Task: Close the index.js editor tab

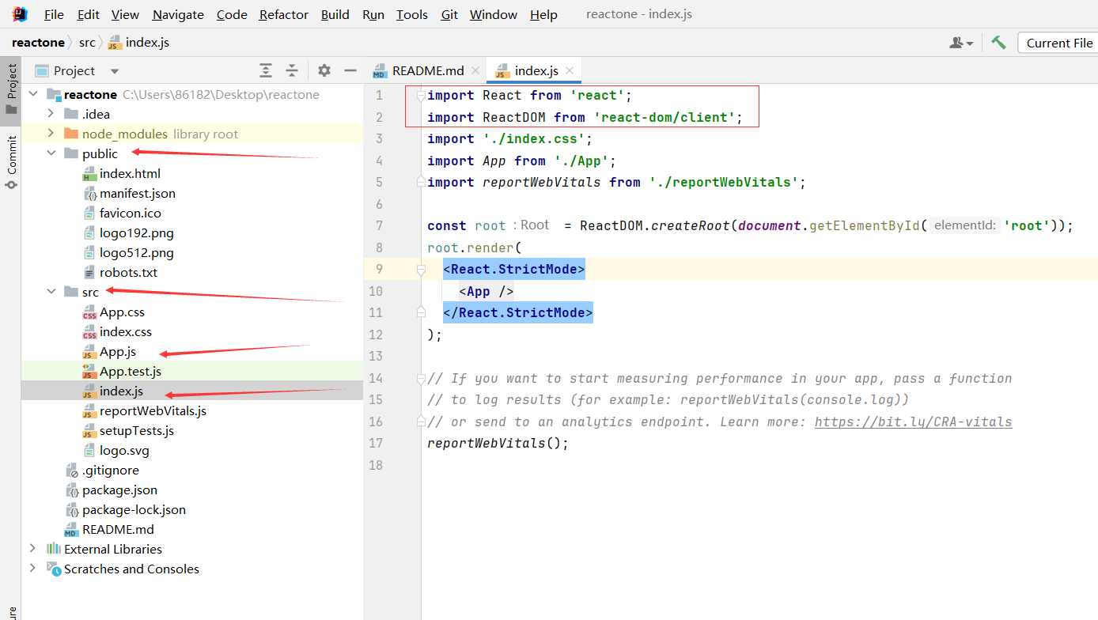Action: [570, 70]
